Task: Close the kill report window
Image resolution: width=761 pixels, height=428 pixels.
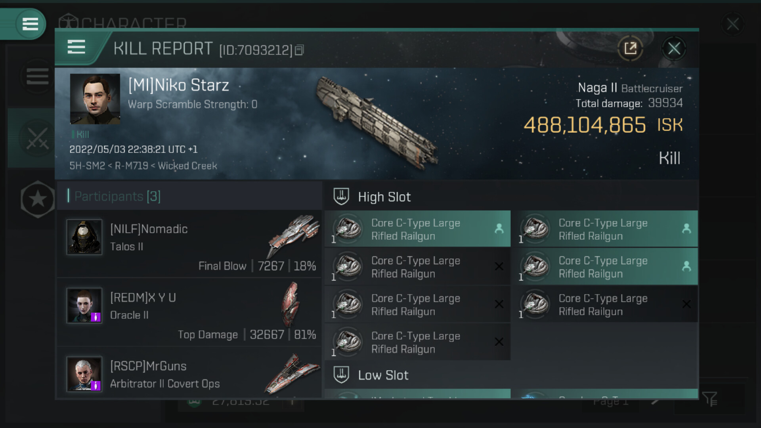Action: coord(674,49)
